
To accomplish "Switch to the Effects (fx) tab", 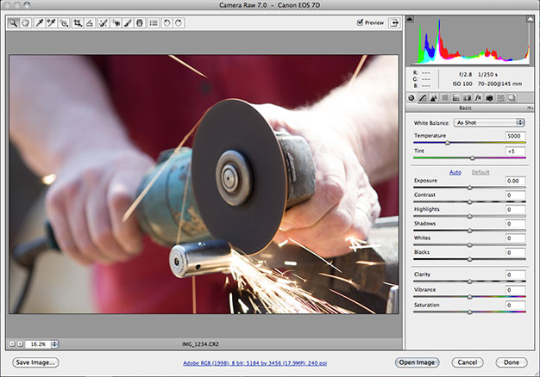I will click(x=478, y=98).
